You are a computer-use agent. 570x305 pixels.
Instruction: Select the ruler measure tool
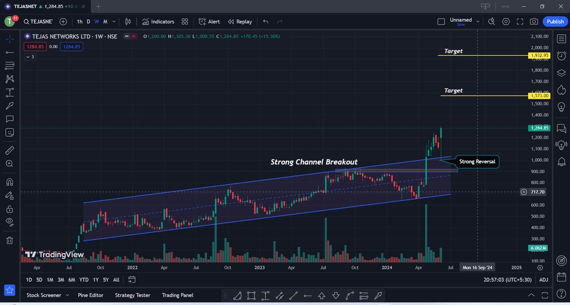[x=9, y=150]
